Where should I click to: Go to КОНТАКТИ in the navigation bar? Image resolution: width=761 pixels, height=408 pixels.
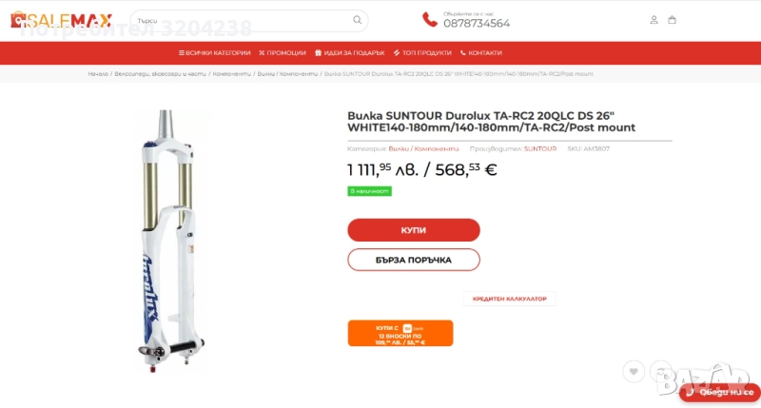click(x=481, y=53)
